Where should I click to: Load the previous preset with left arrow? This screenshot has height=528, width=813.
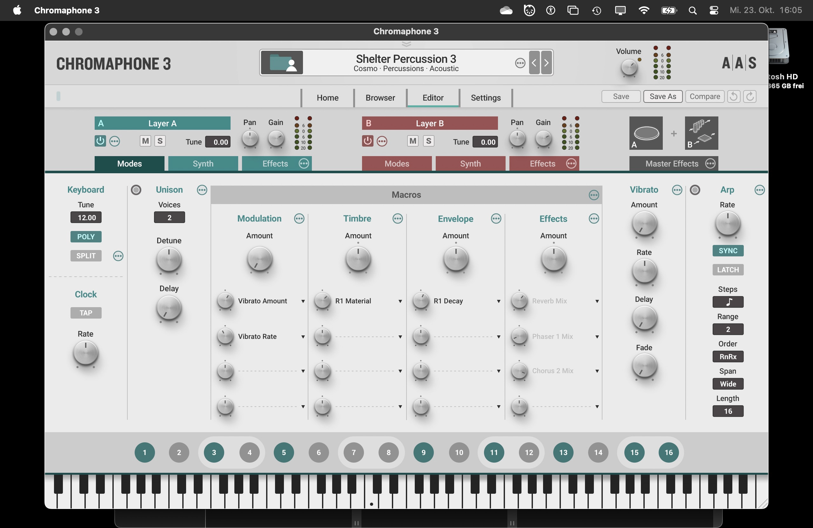(534, 63)
